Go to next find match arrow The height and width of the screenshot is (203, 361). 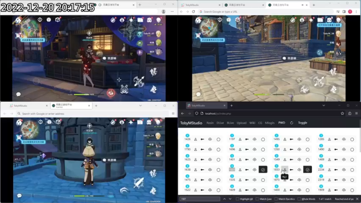click(230, 199)
